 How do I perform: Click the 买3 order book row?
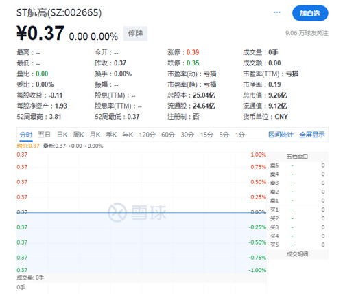pos(297,227)
